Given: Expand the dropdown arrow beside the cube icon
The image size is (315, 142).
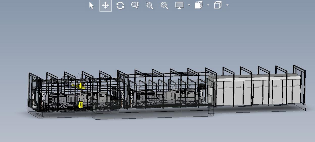Looking at the screenshot, I should click(227, 5).
